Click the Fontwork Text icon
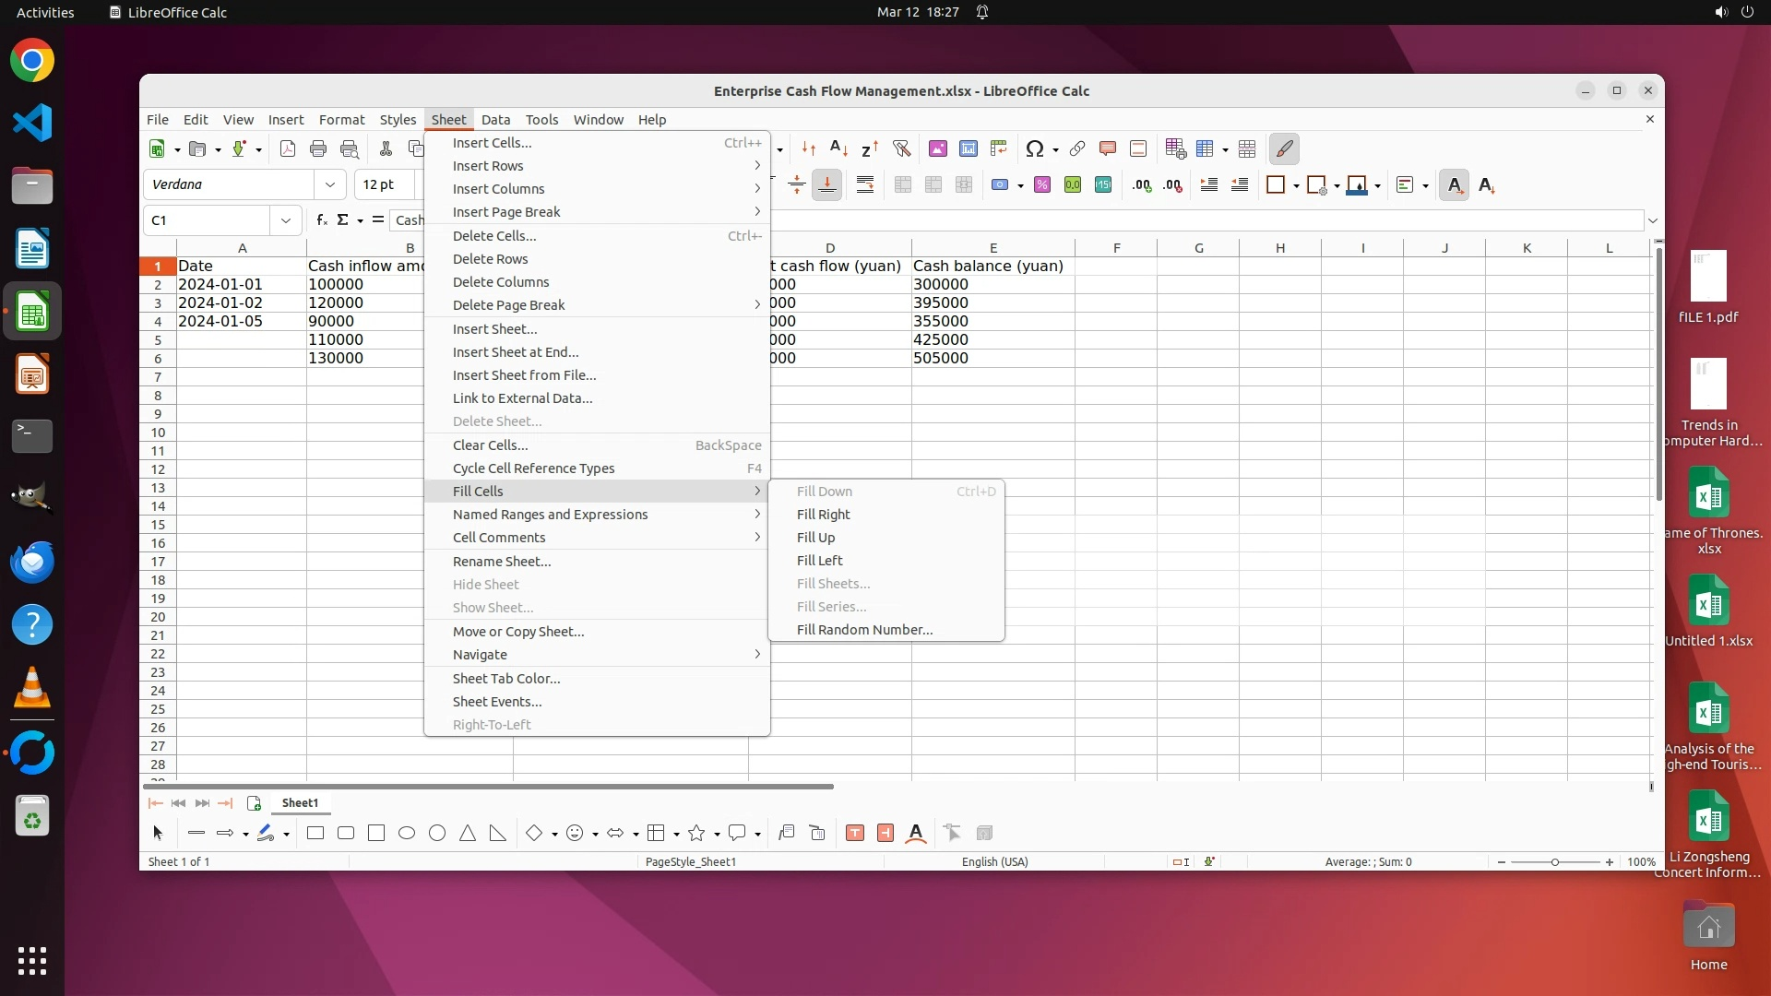The image size is (1771, 996). click(916, 834)
